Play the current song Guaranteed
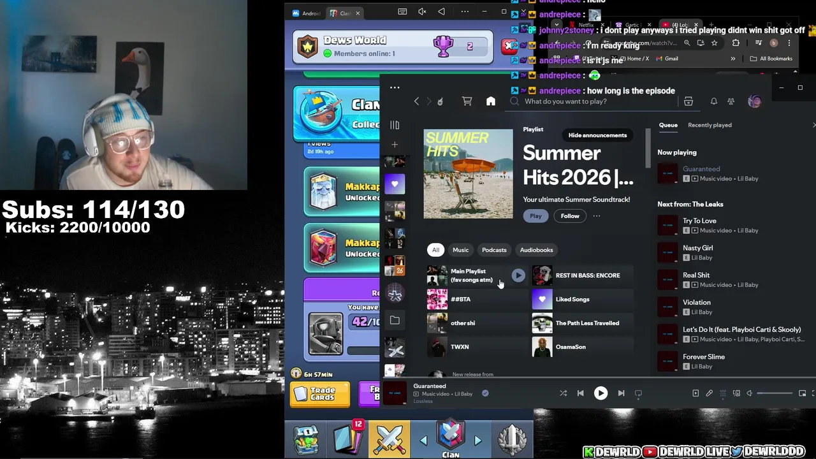 pos(601,393)
